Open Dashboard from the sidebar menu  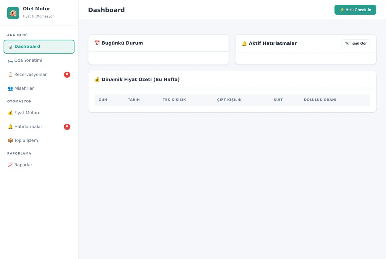coord(39,47)
